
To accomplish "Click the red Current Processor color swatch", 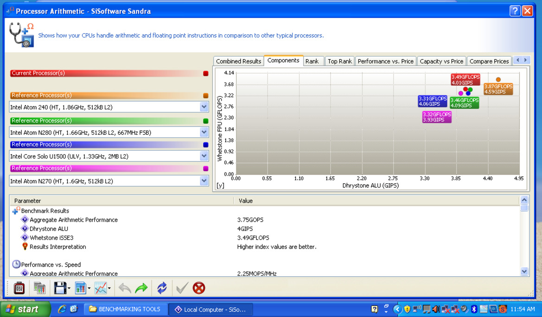I will 206,73.
